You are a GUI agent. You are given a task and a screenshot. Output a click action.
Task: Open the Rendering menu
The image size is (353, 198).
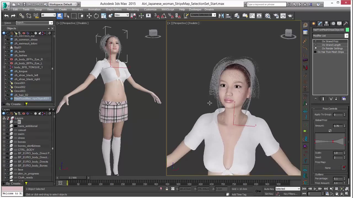point(133,9)
